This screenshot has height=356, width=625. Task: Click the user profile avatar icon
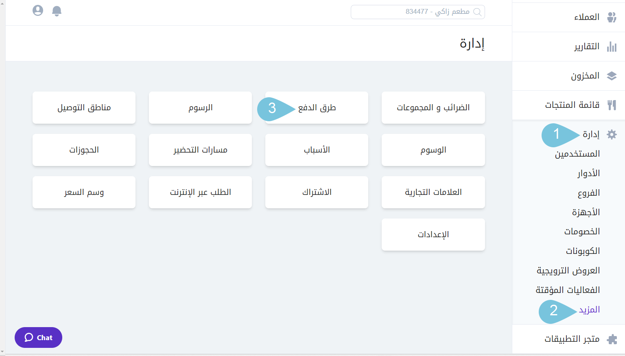click(x=38, y=11)
